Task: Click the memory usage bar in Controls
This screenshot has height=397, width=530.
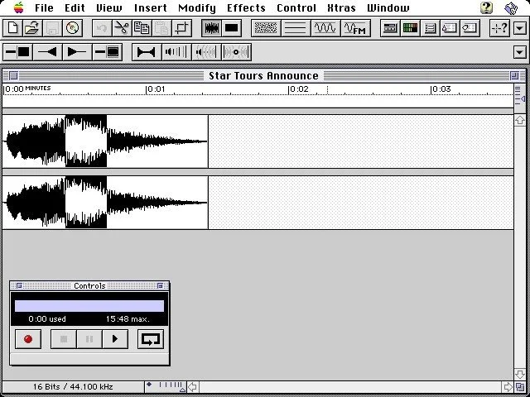Action: coord(89,306)
